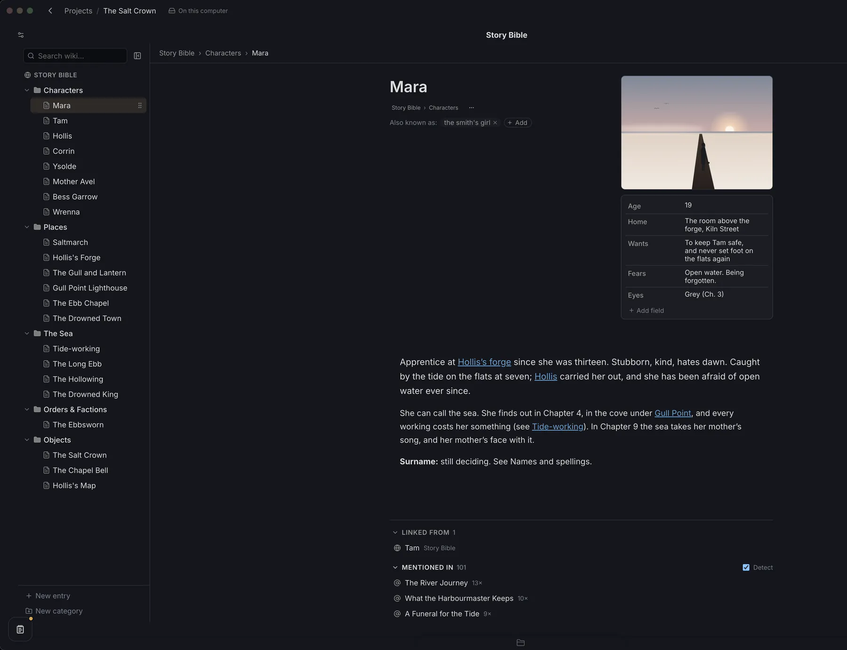The width and height of the screenshot is (847, 650).
Task: Follow the Hollis link in the first paragraph
Action: tap(545, 377)
